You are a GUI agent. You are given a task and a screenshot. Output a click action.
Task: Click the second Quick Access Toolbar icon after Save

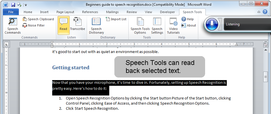[x=19, y=5]
